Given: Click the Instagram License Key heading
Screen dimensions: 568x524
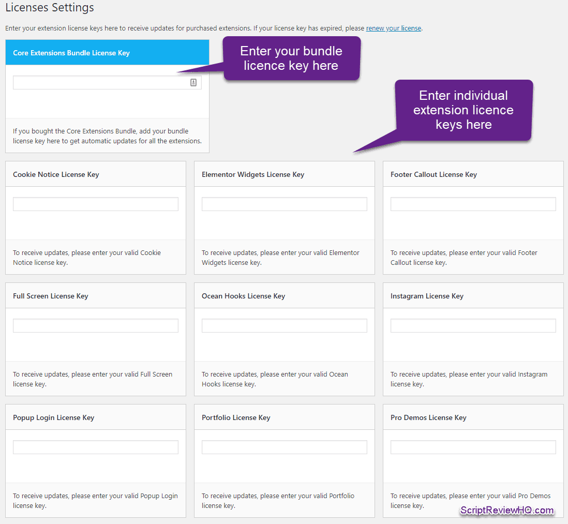Looking at the screenshot, I should (427, 296).
